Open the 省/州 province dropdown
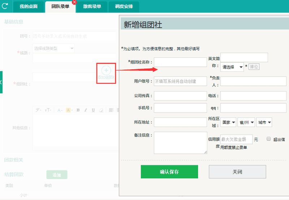The image size is (289, 200). coord(246,122)
